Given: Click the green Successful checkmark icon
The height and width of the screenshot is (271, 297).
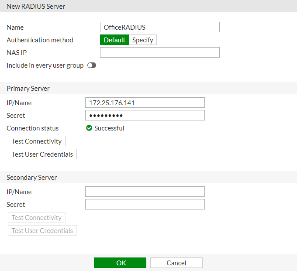Looking at the screenshot, I should coord(89,128).
